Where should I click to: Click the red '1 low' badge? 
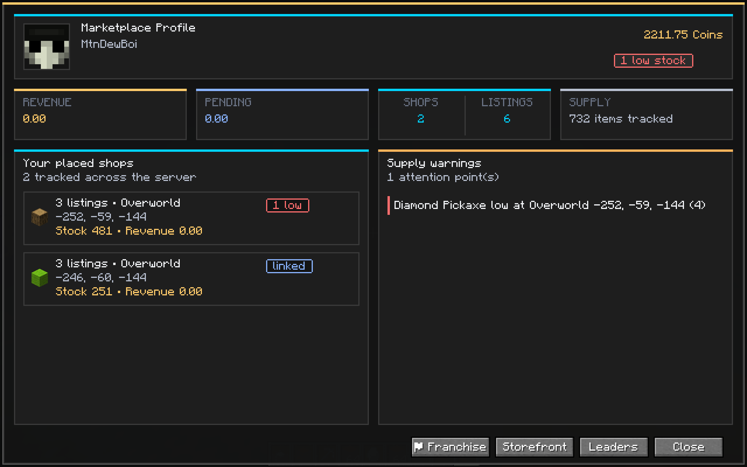coord(287,205)
